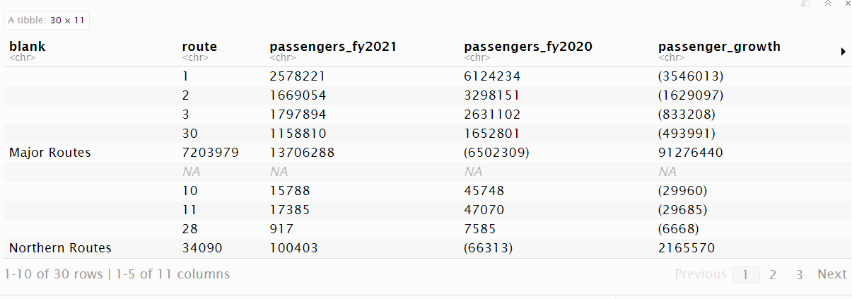Click the Next page link
852x299 pixels.
(x=831, y=274)
